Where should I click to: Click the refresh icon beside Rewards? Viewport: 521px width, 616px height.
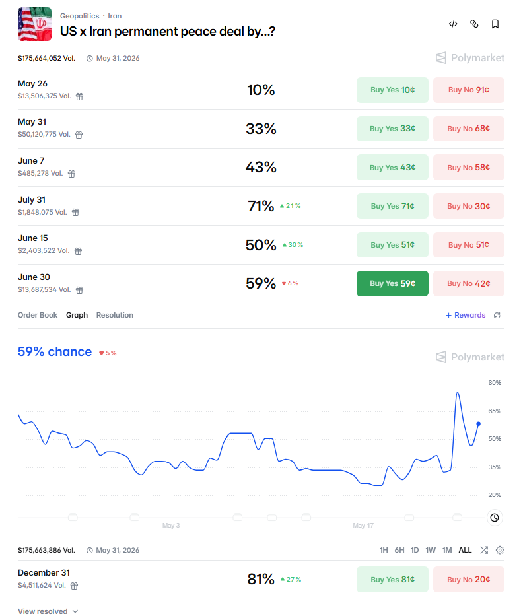497,315
